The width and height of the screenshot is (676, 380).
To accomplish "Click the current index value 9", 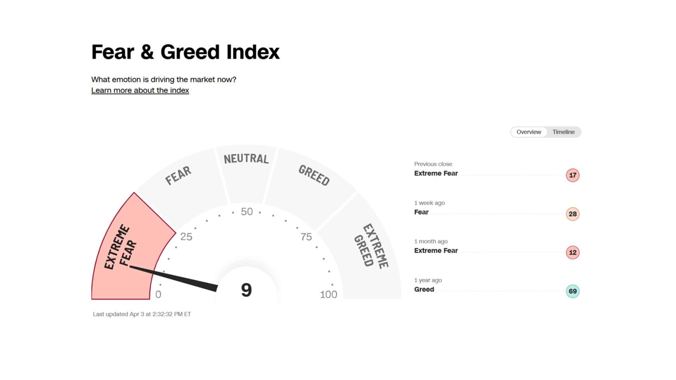I will pyautogui.click(x=246, y=290).
